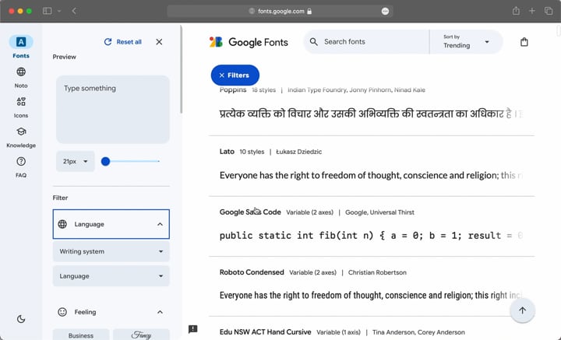Collapse the Feeling filter section
Viewport: 561px width, 340px height.
[x=160, y=312]
